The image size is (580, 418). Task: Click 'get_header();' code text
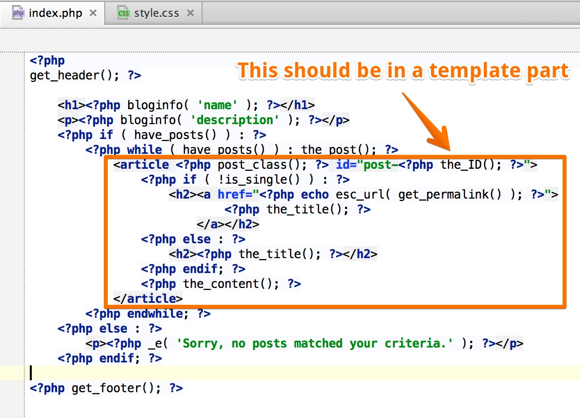[74, 75]
